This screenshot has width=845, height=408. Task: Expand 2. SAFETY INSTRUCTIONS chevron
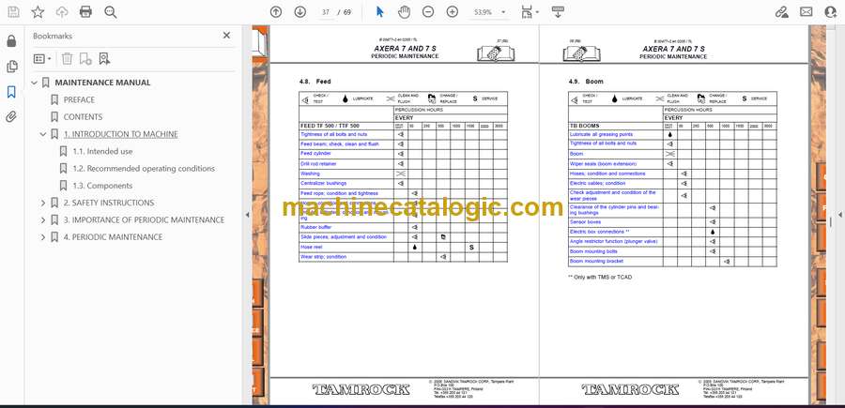tap(43, 203)
